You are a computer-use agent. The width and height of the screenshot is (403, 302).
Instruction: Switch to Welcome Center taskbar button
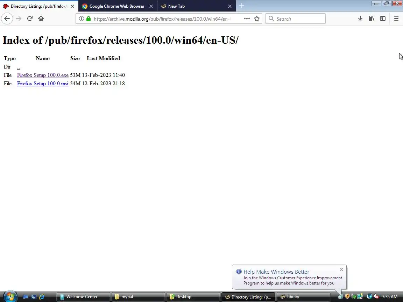83,297
